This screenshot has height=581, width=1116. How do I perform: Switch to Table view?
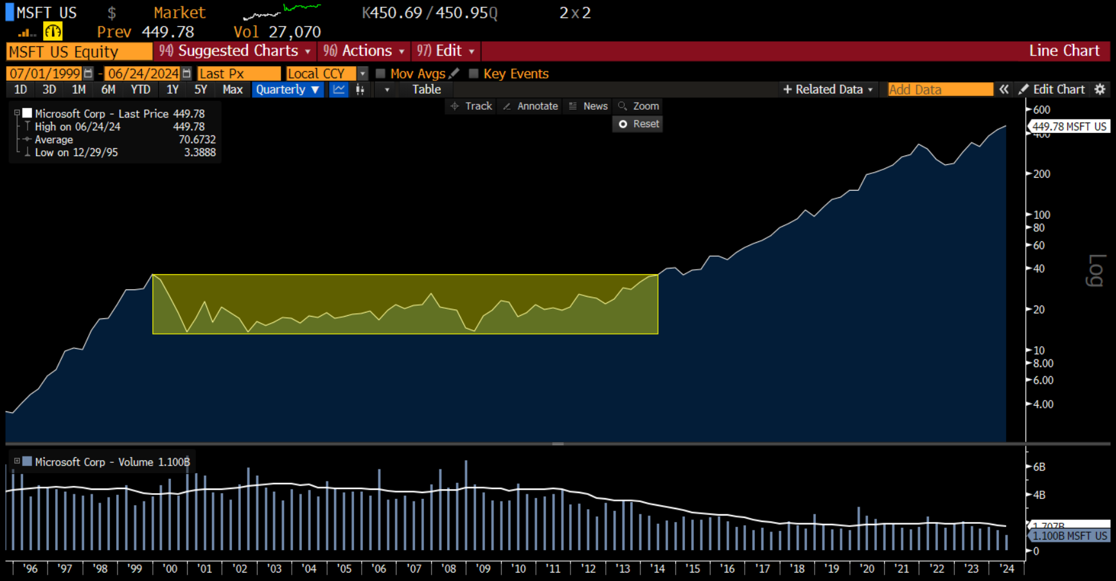(427, 89)
